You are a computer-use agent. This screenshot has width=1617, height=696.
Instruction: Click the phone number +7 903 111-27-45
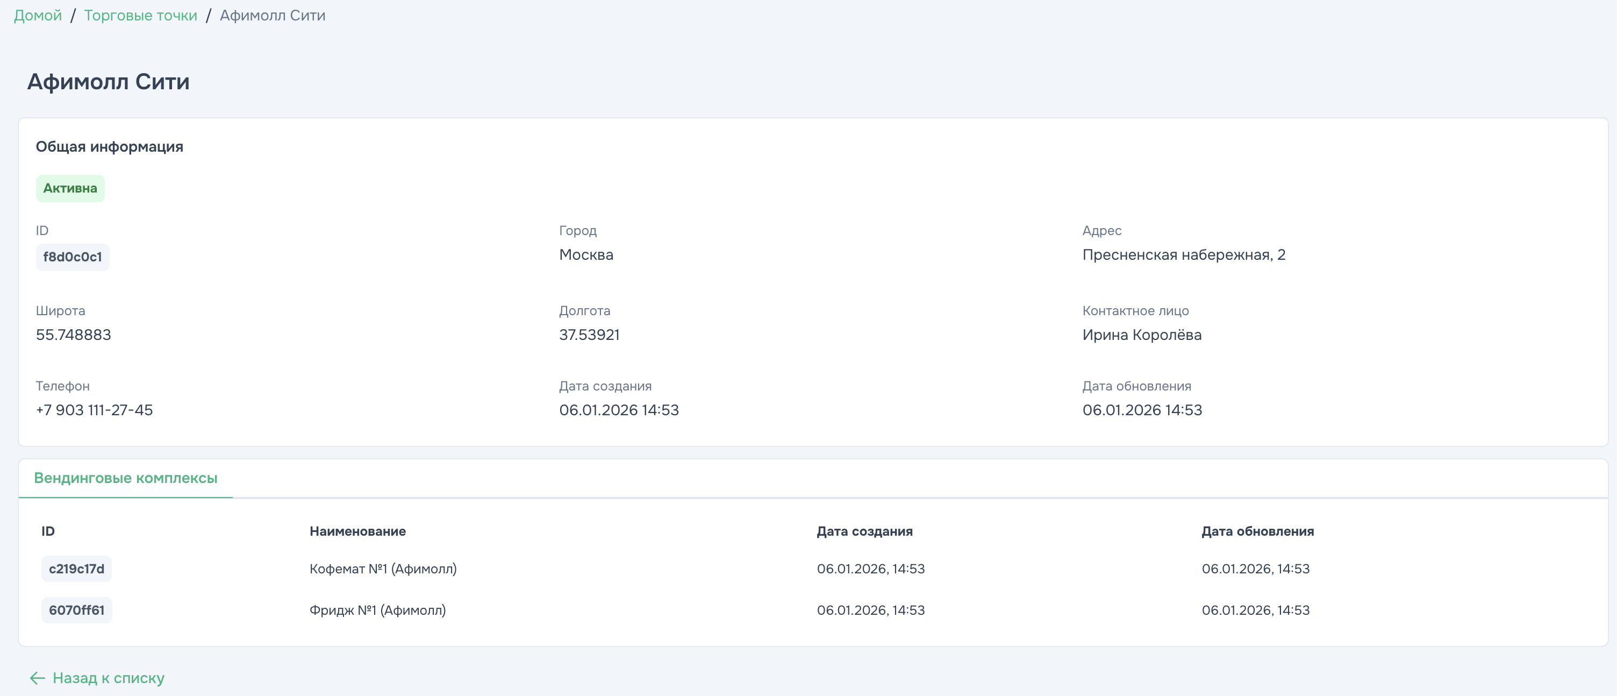(x=94, y=410)
